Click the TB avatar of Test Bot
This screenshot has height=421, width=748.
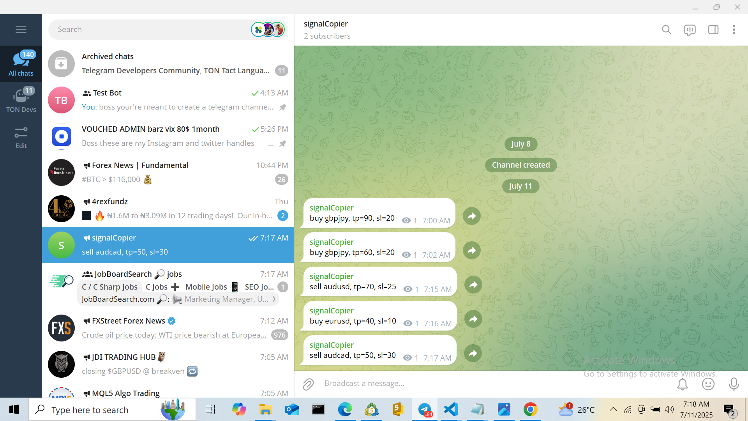[61, 100]
